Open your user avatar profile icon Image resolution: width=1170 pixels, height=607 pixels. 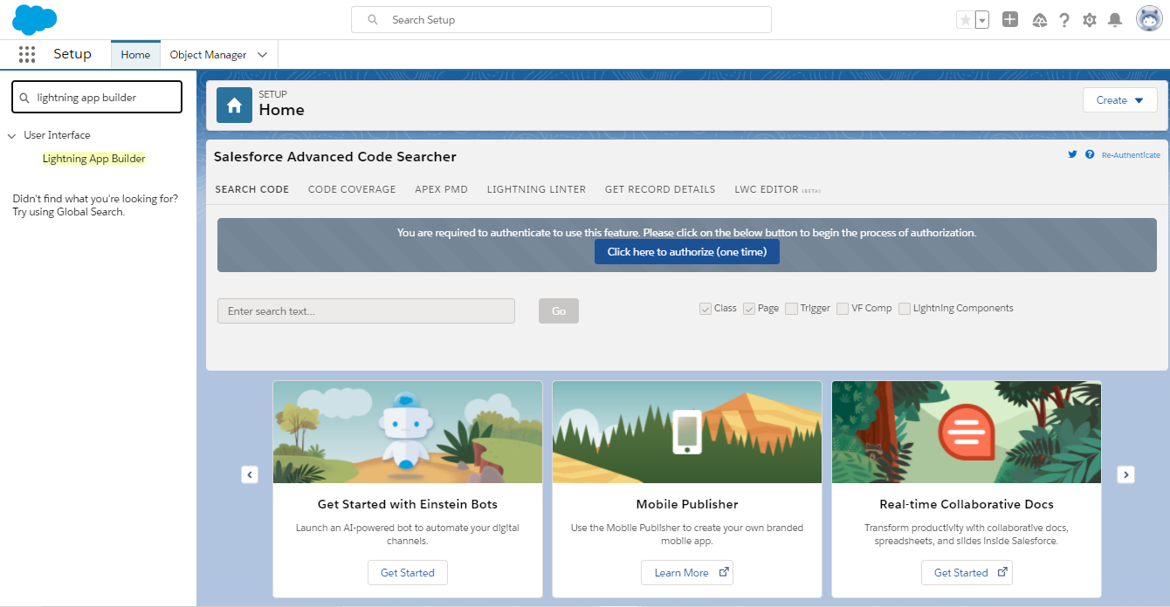1148,17
